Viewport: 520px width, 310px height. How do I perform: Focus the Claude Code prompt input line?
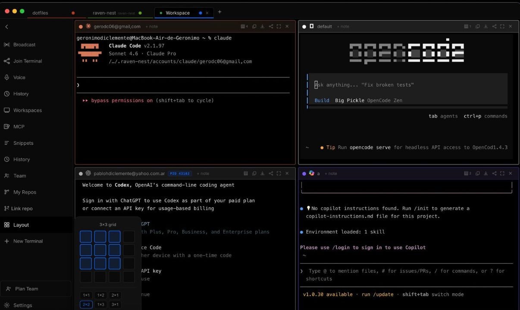tap(183, 85)
